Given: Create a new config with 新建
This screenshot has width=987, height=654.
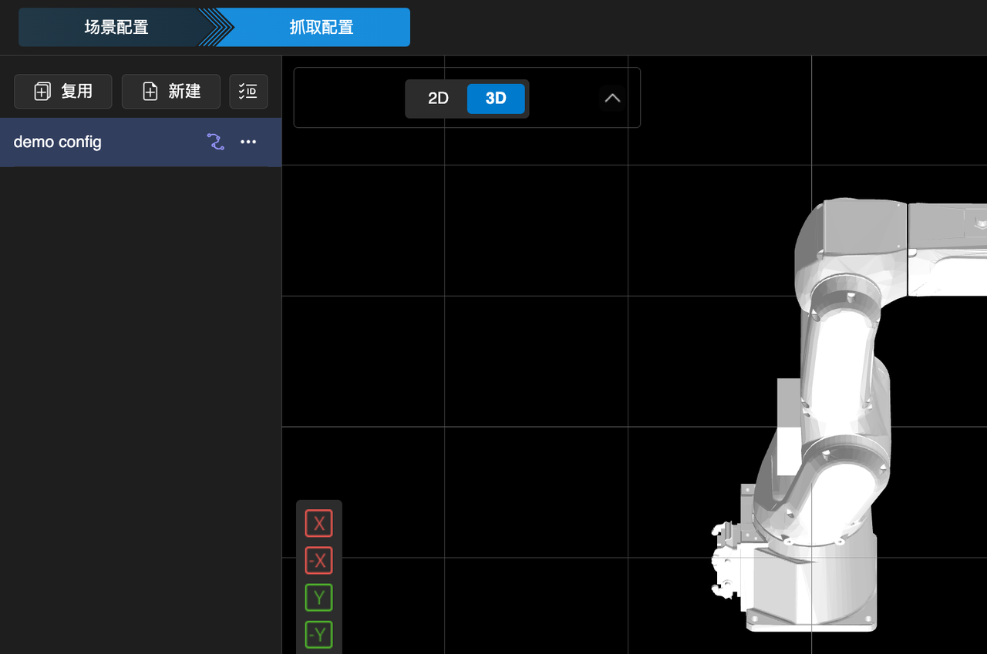Looking at the screenshot, I should pos(171,92).
